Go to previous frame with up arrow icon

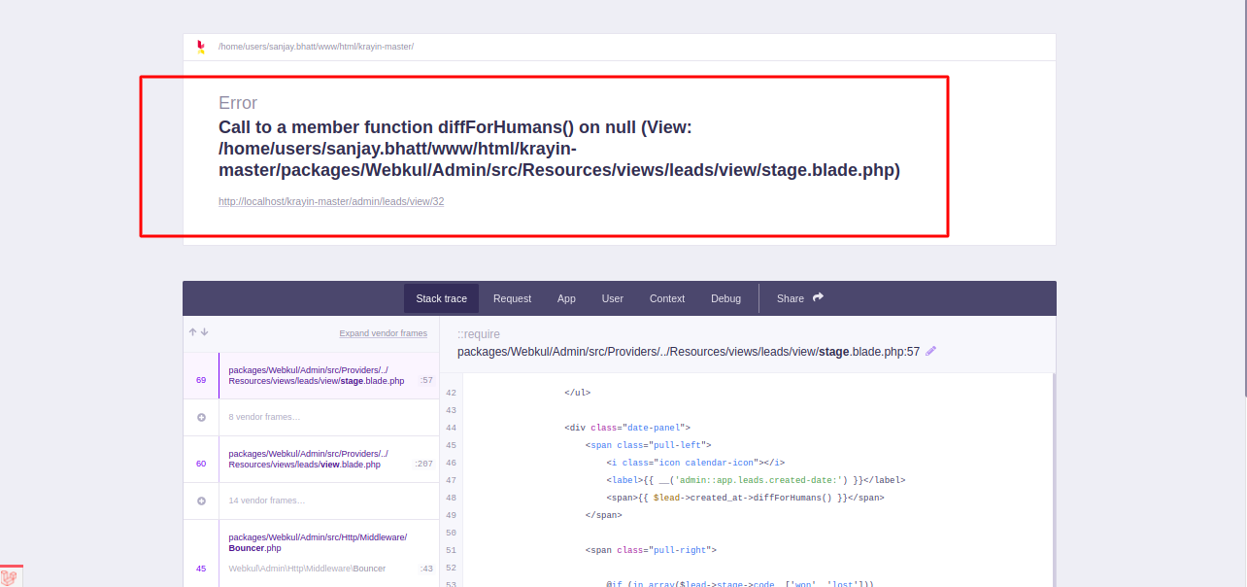point(191,332)
